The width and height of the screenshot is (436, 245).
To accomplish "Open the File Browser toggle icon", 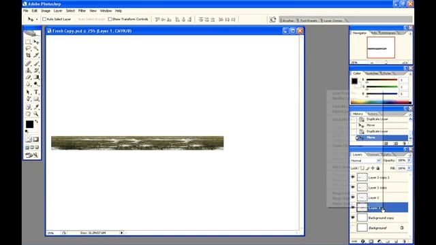I will tap(272, 19).
